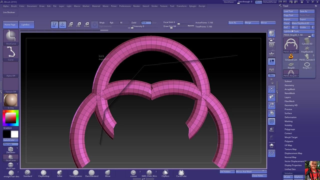Screen dimensions: 320x180
Task: Open the Zplugin menu
Action: coord(192,6)
